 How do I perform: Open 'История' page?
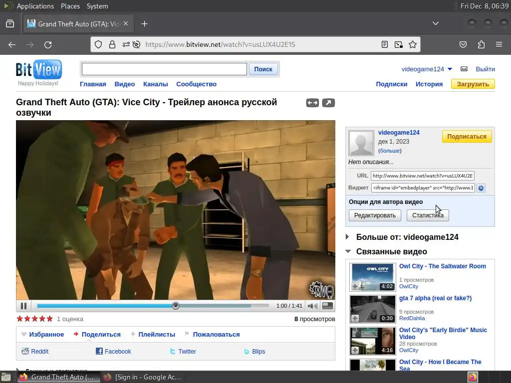[429, 84]
